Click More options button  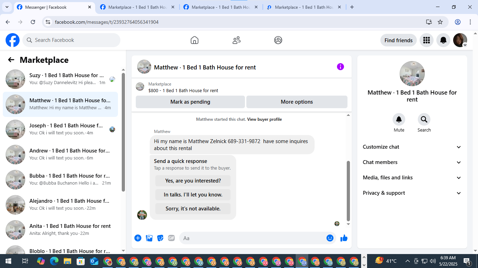click(297, 102)
